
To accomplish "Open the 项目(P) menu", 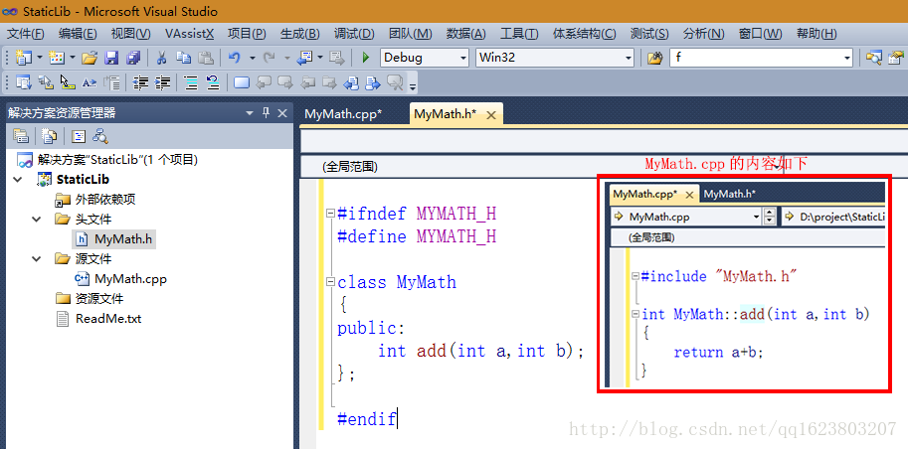I will coord(247,34).
